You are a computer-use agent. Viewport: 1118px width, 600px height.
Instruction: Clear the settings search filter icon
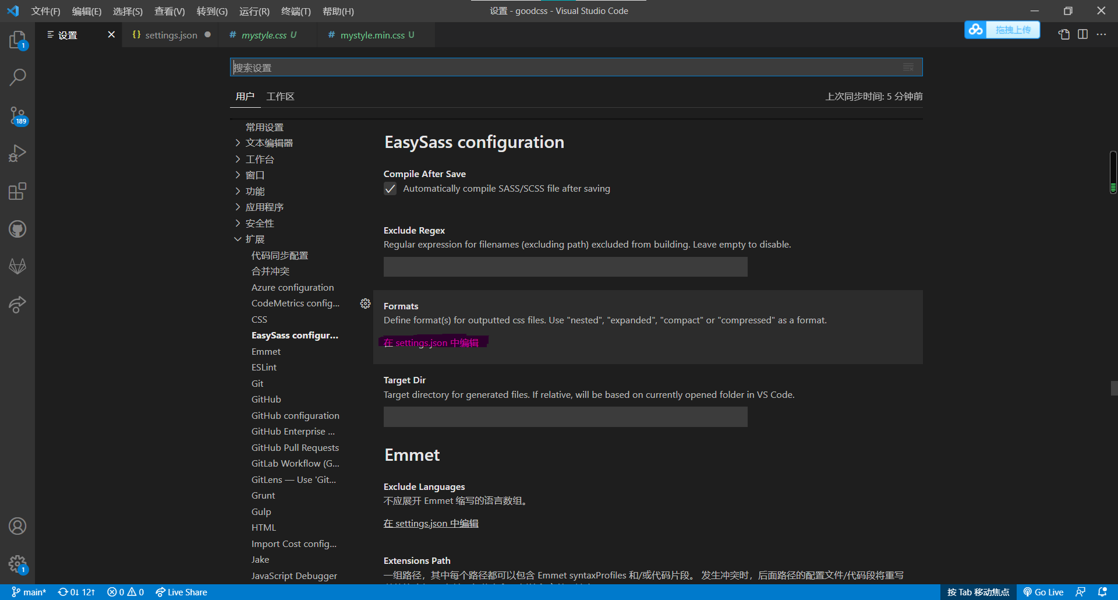click(x=908, y=67)
